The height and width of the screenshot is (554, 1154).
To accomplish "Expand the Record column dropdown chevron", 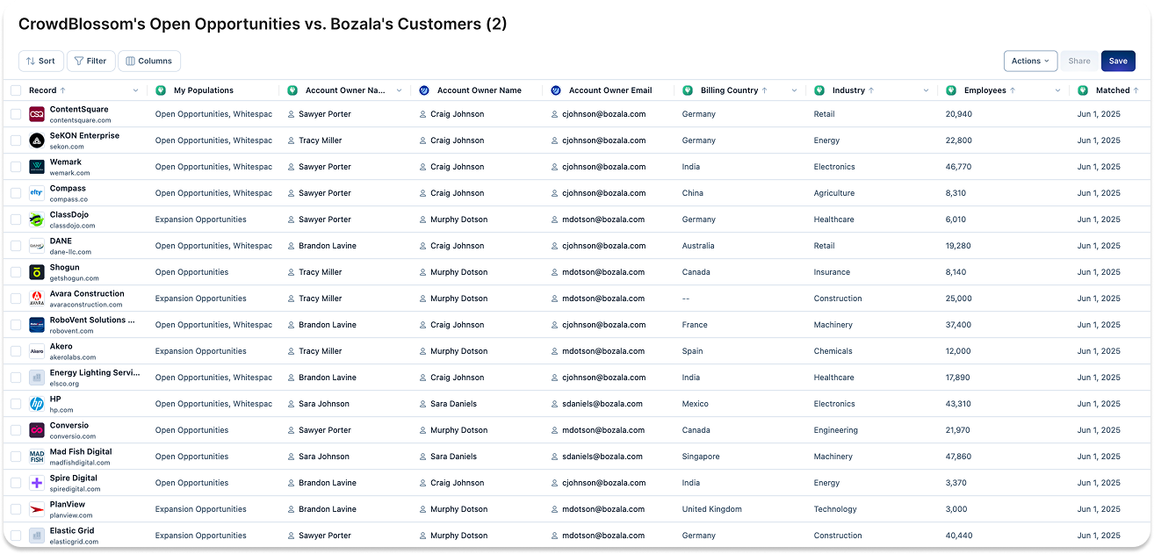I will 135,90.
